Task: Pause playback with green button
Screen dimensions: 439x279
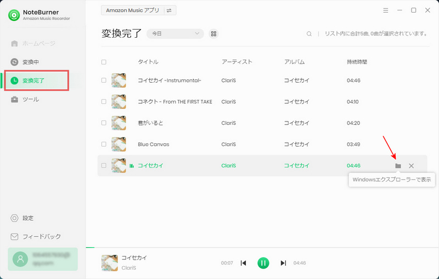Action: coord(263,263)
